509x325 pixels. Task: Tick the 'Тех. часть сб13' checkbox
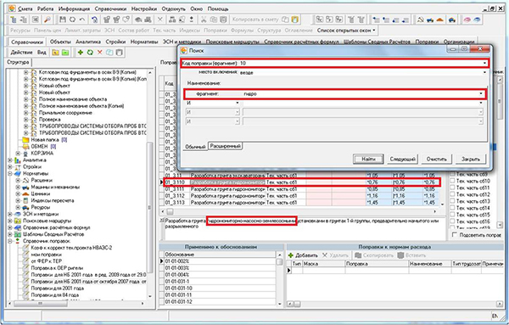(x=452, y=201)
